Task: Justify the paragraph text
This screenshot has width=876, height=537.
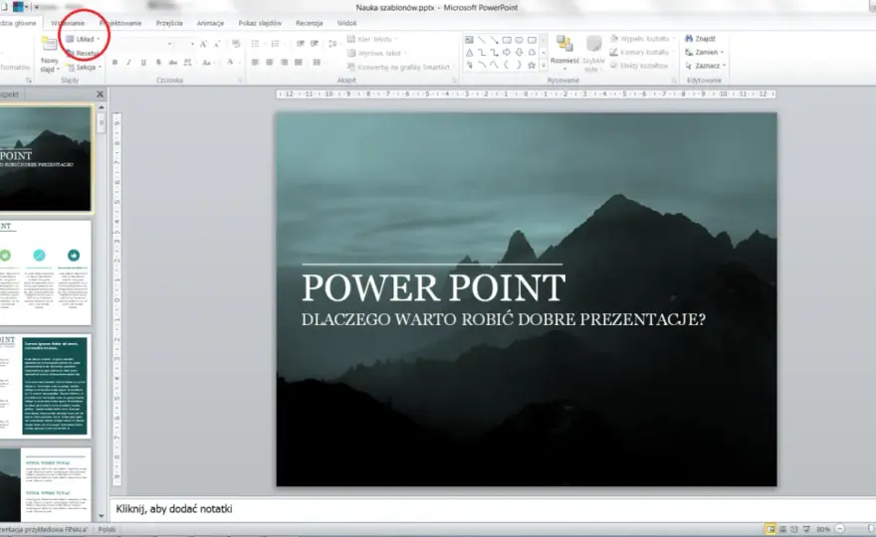Action: (299, 63)
